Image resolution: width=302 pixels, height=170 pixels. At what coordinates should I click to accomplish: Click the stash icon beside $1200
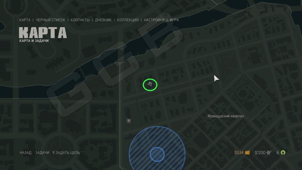coord(269,152)
